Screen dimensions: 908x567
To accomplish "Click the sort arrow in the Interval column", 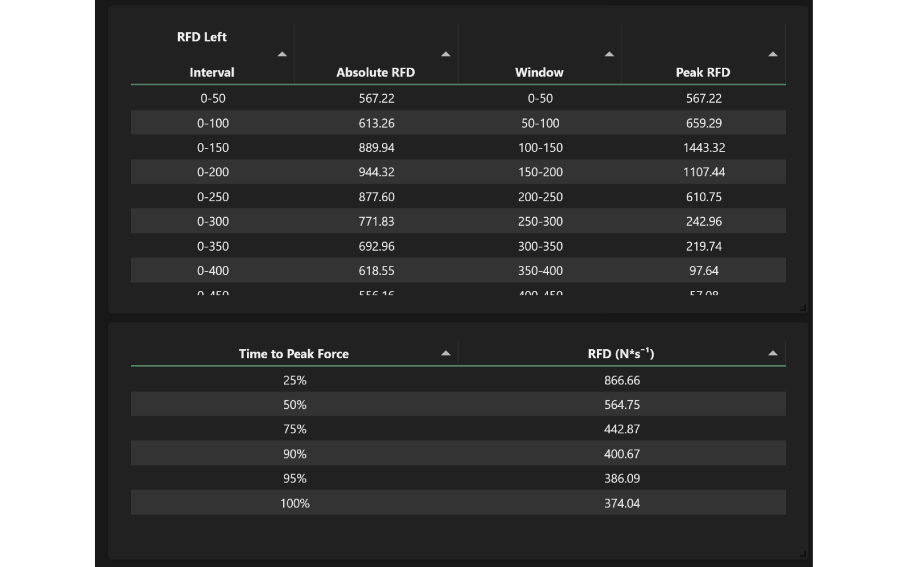I will coord(282,54).
